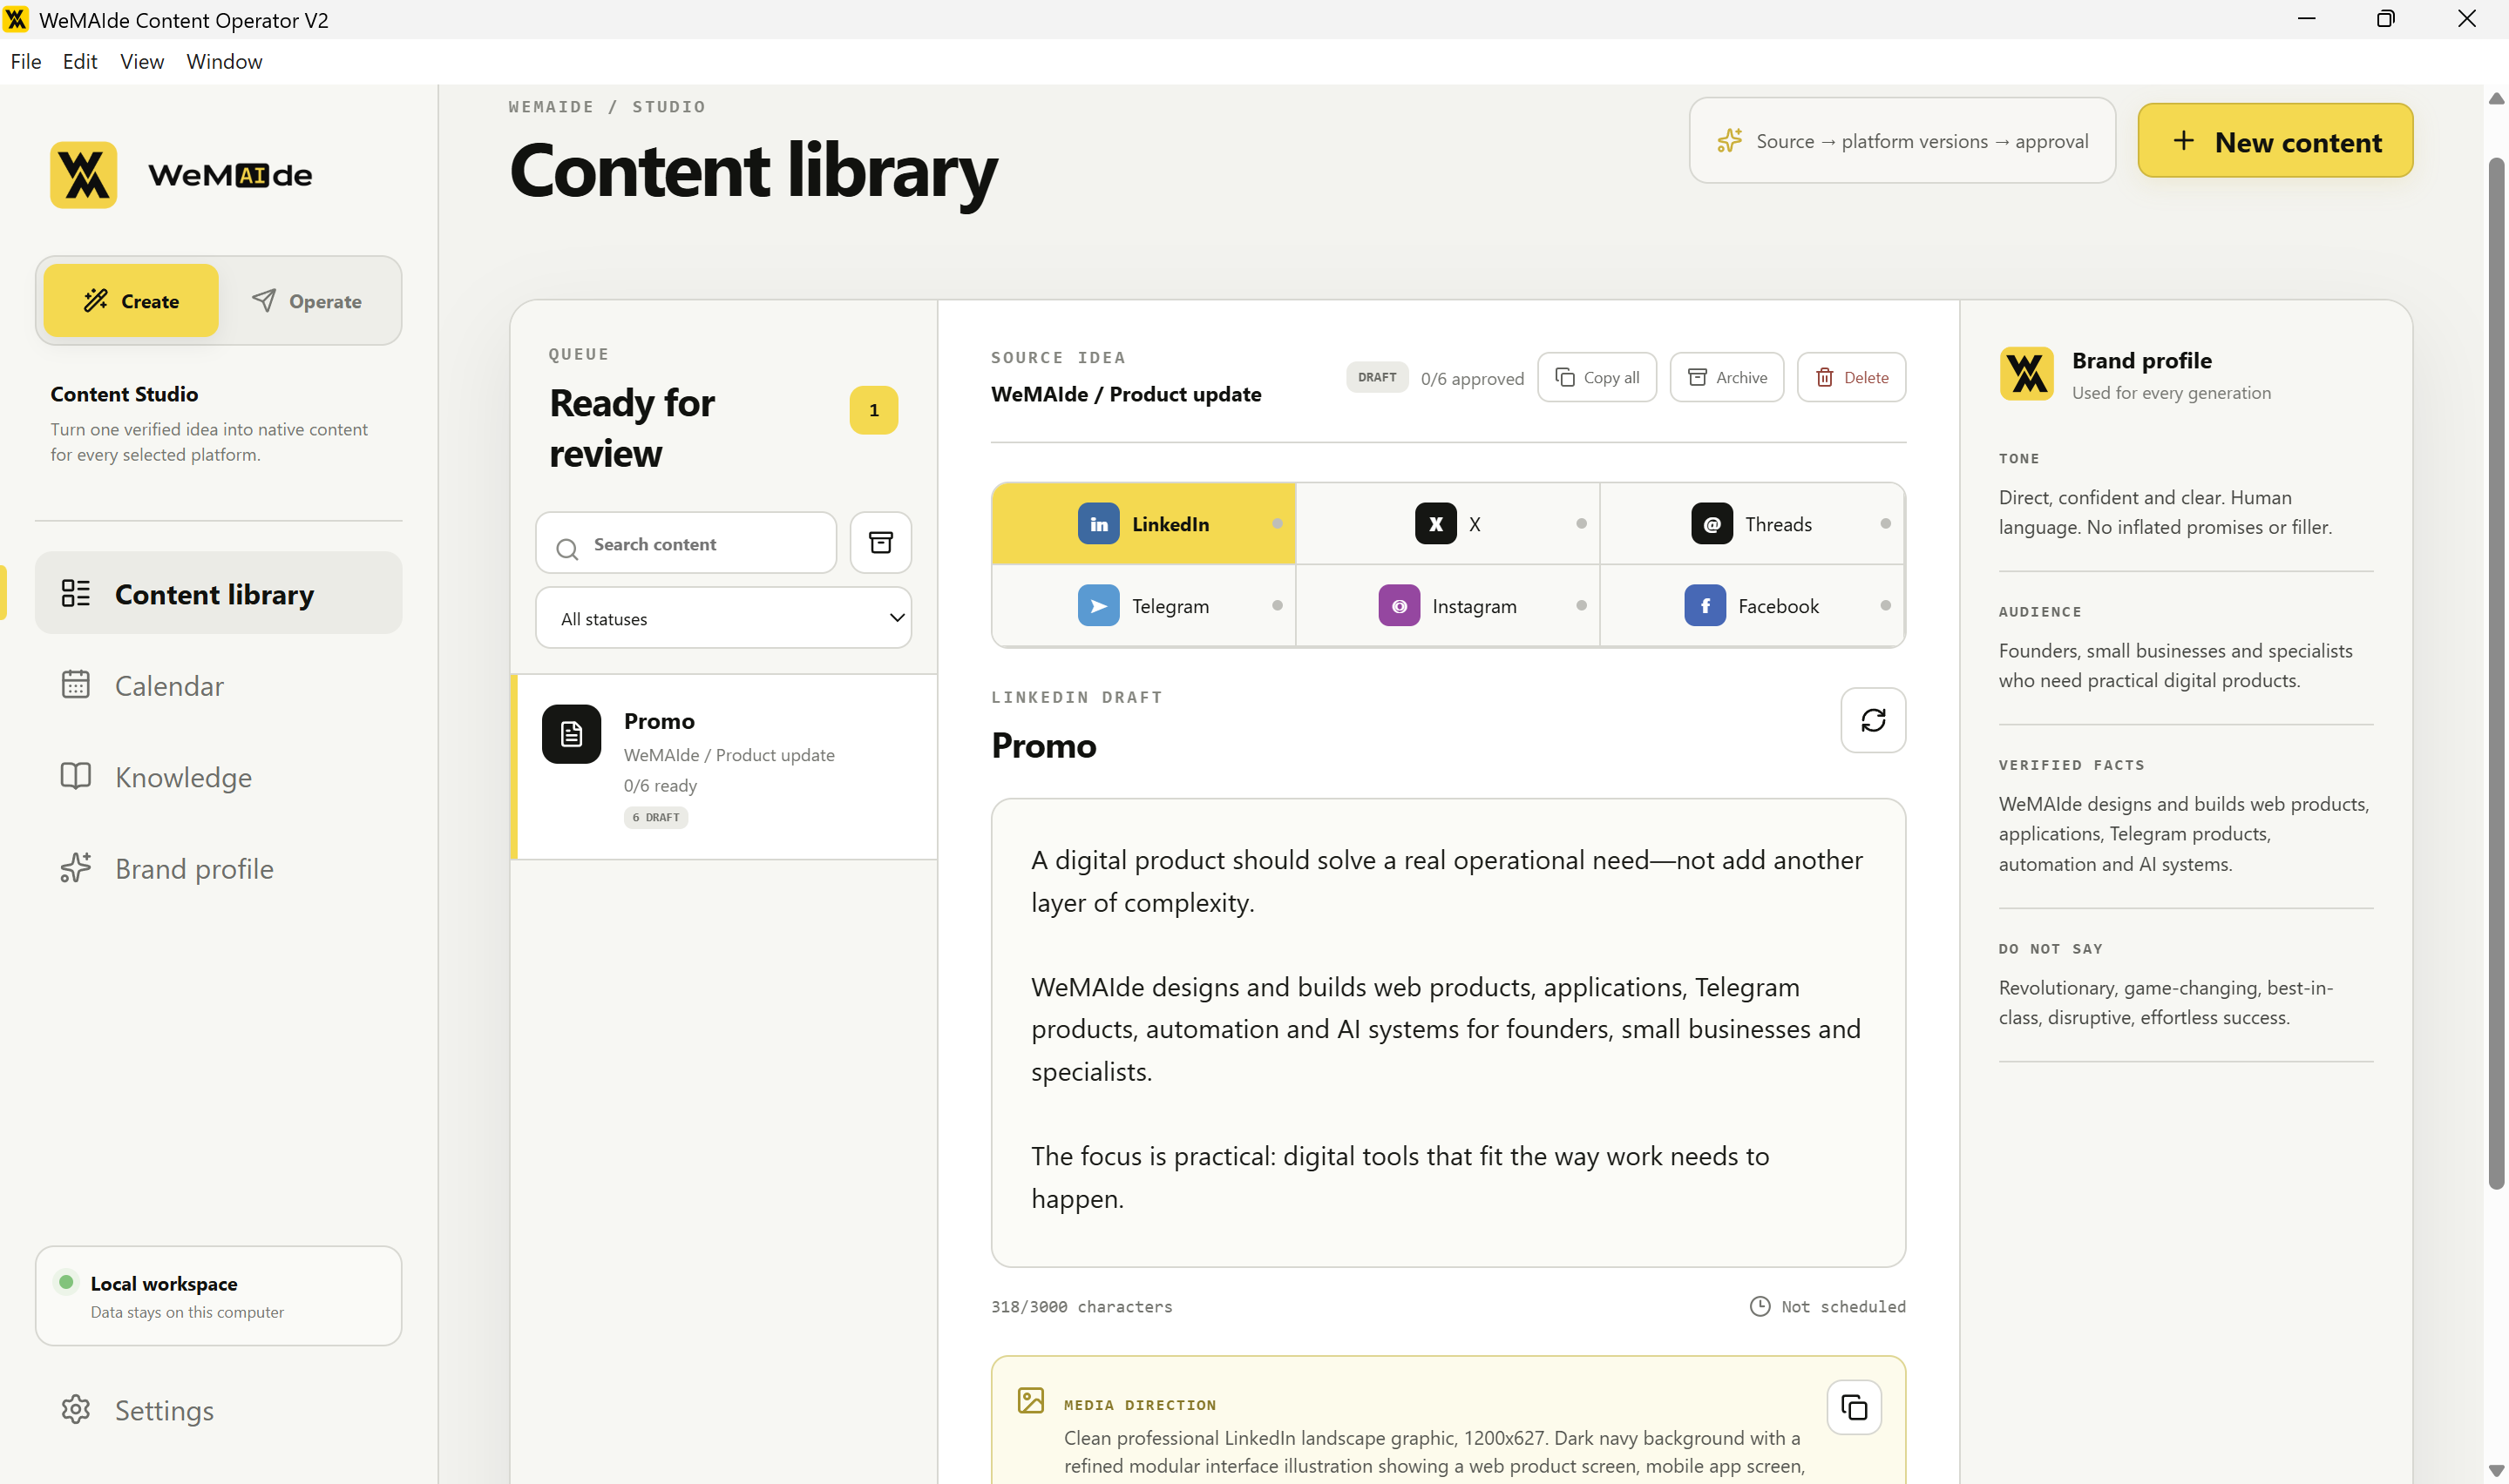Image resolution: width=2509 pixels, height=1484 pixels.
Task: Open the Calendar section
Action: pyautogui.click(x=218, y=685)
